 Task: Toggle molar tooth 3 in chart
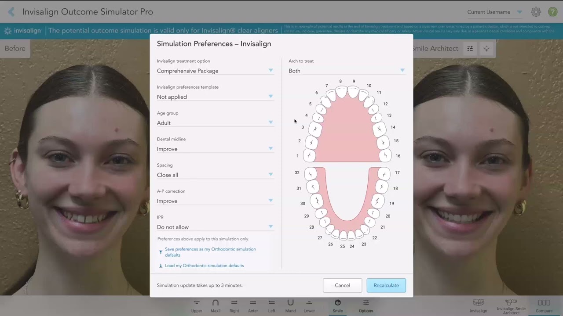pyautogui.click(x=315, y=129)
